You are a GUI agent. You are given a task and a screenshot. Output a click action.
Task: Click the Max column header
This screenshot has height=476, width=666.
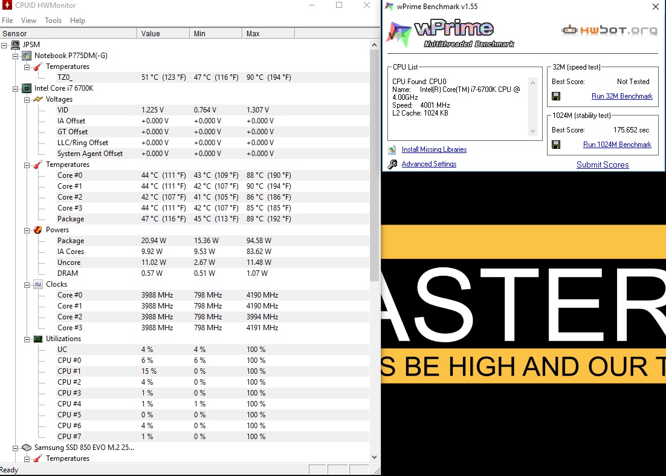pyautogui.click(x=268, y=34)
